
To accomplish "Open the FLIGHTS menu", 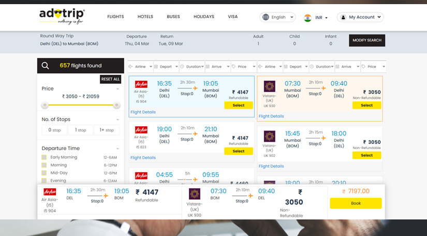I will click(x=115, y=17).
